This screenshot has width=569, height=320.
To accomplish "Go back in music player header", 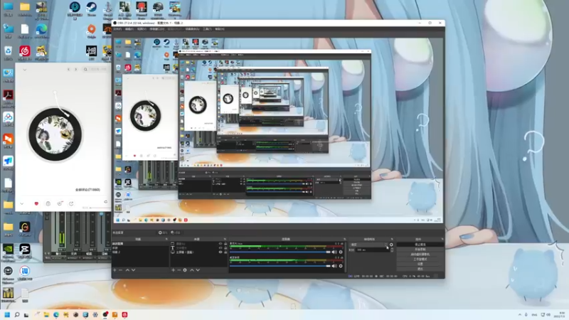I will [68, 69].
